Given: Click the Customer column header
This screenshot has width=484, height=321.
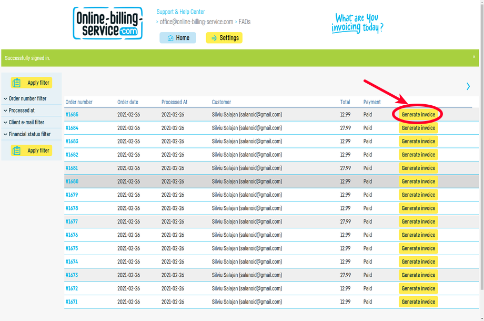Looking at the screenshot, I should tap(221, 102).
